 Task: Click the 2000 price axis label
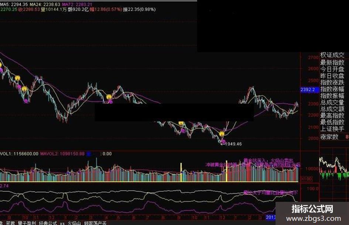(x=314, y=138)
